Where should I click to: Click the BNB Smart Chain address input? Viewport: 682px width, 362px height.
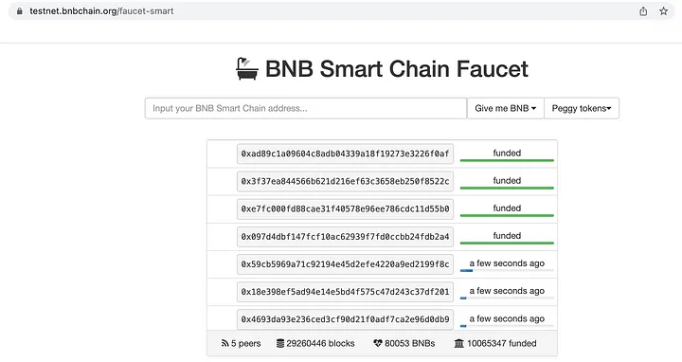pyautogui.click(x=306, y=108)
